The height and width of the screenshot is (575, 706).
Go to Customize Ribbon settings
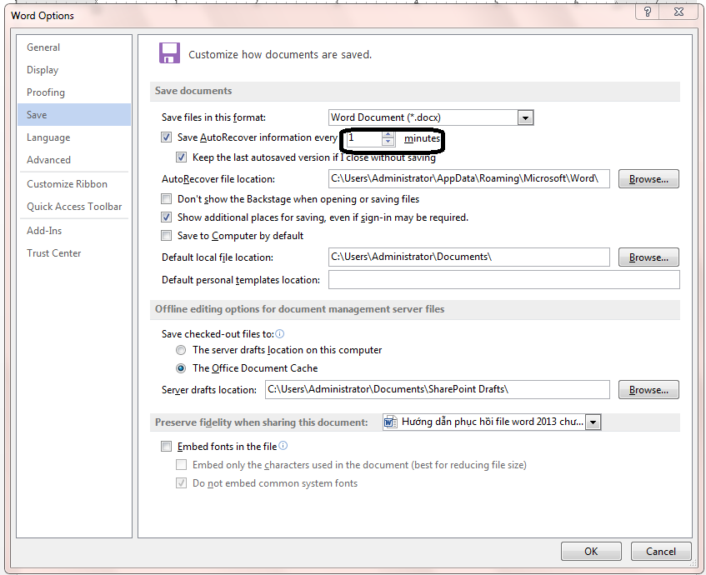[x=67, y=184]
